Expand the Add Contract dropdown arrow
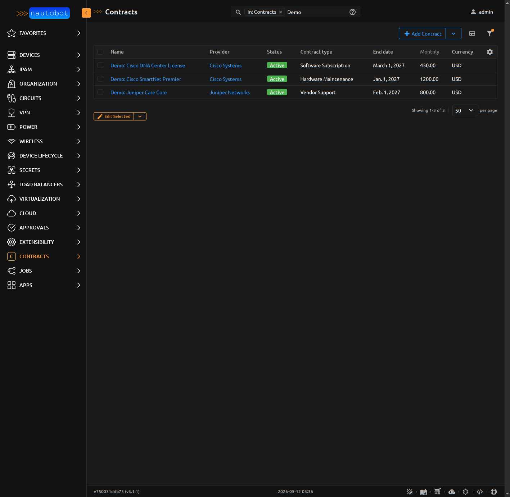 [453, 33]
